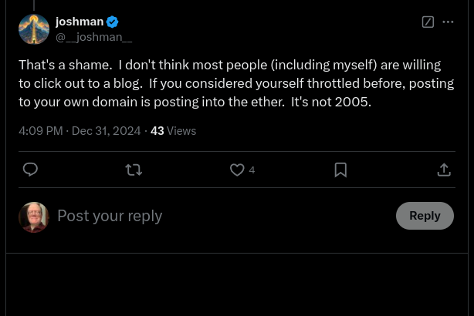The width and height of the screenshot is (474, 316).
Task: Bookmark this post by joshman
Action: pos(340,170)
